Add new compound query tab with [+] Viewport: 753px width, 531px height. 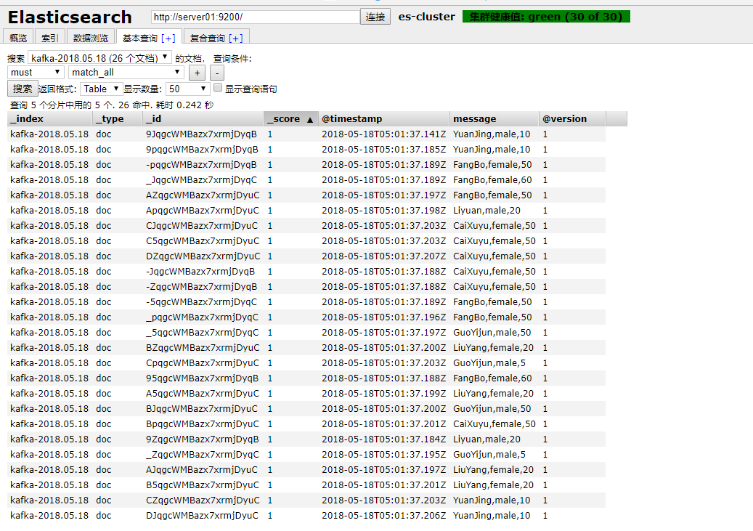click(x=236, y=38)
